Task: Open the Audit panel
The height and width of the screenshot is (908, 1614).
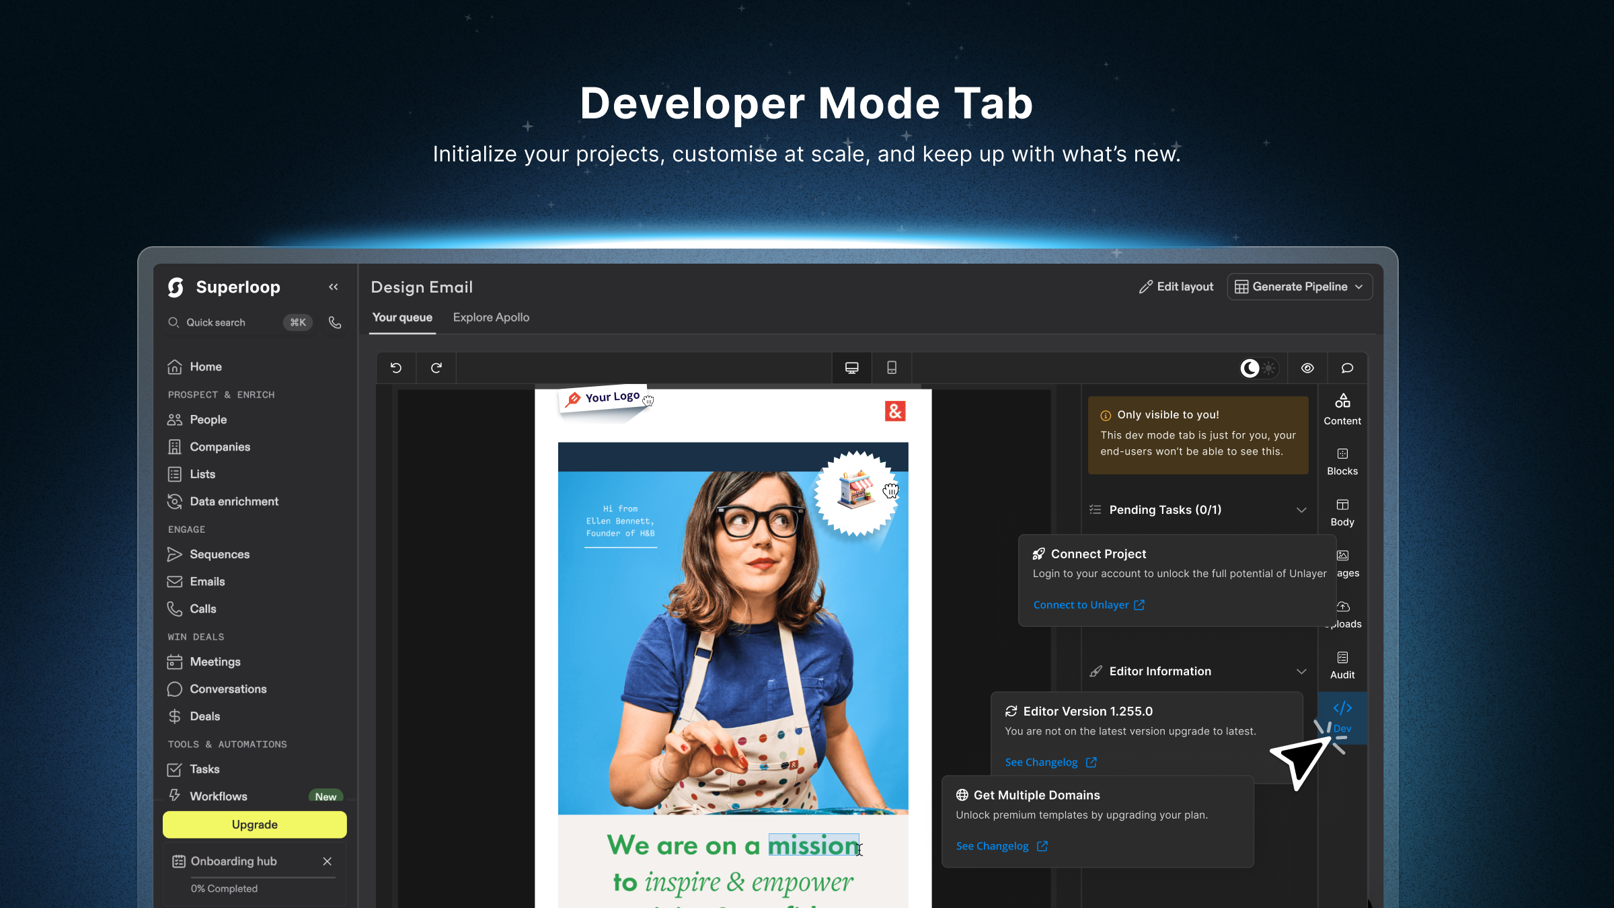Action: (x=1342, y=665)
